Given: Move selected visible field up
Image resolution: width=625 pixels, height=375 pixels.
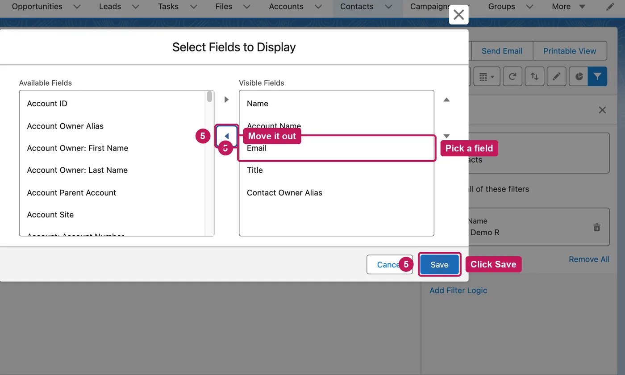Looking at the screenshot, I should point(446,100).
